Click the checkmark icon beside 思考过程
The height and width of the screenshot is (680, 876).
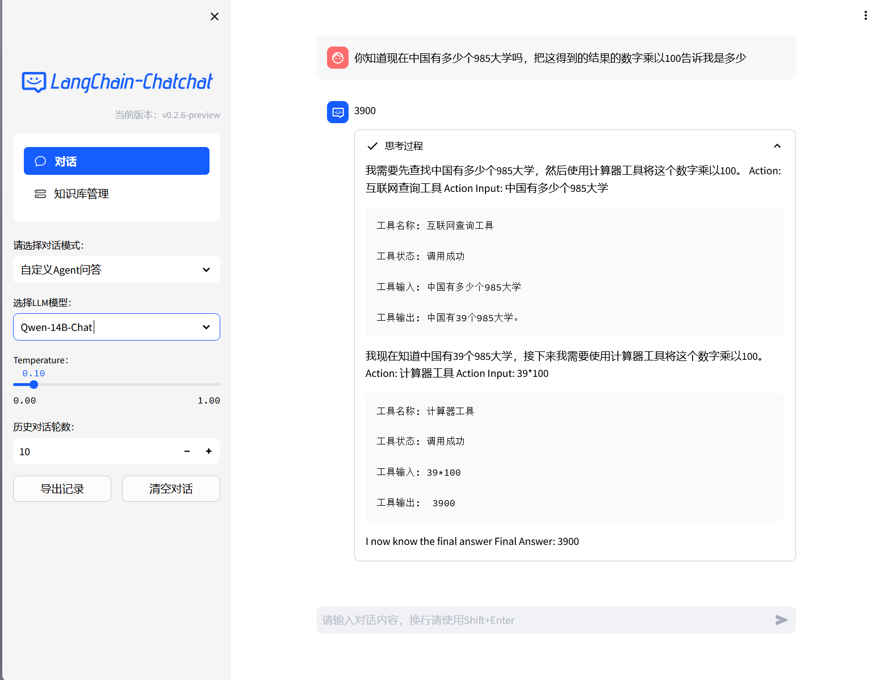(372, 146)
